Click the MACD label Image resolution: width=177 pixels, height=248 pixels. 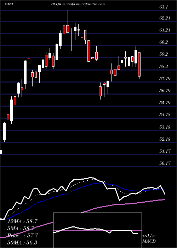pyautogui.click(x=149, y=241)
